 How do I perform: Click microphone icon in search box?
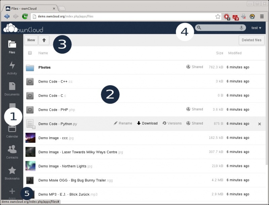pos(241,28)
